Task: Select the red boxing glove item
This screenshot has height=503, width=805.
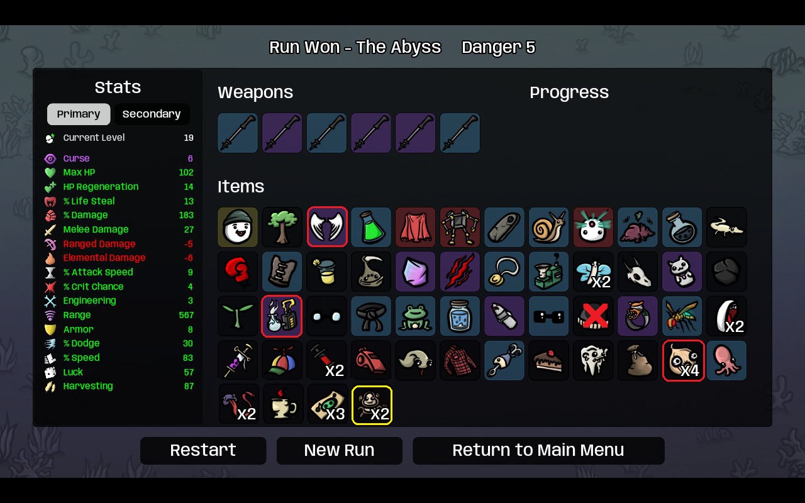Action: [238, 272]
